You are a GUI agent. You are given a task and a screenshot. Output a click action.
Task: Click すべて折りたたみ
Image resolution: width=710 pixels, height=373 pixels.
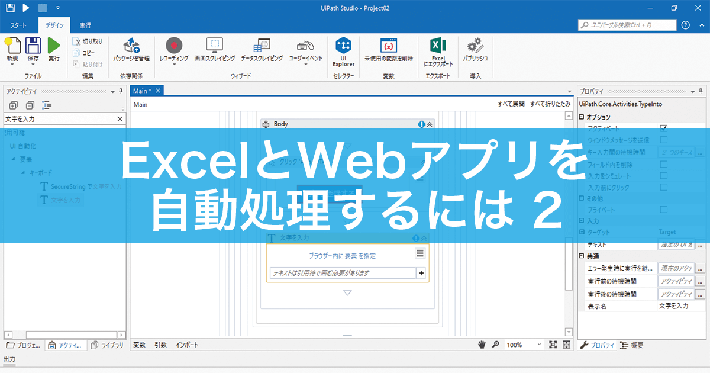point(550,104)
